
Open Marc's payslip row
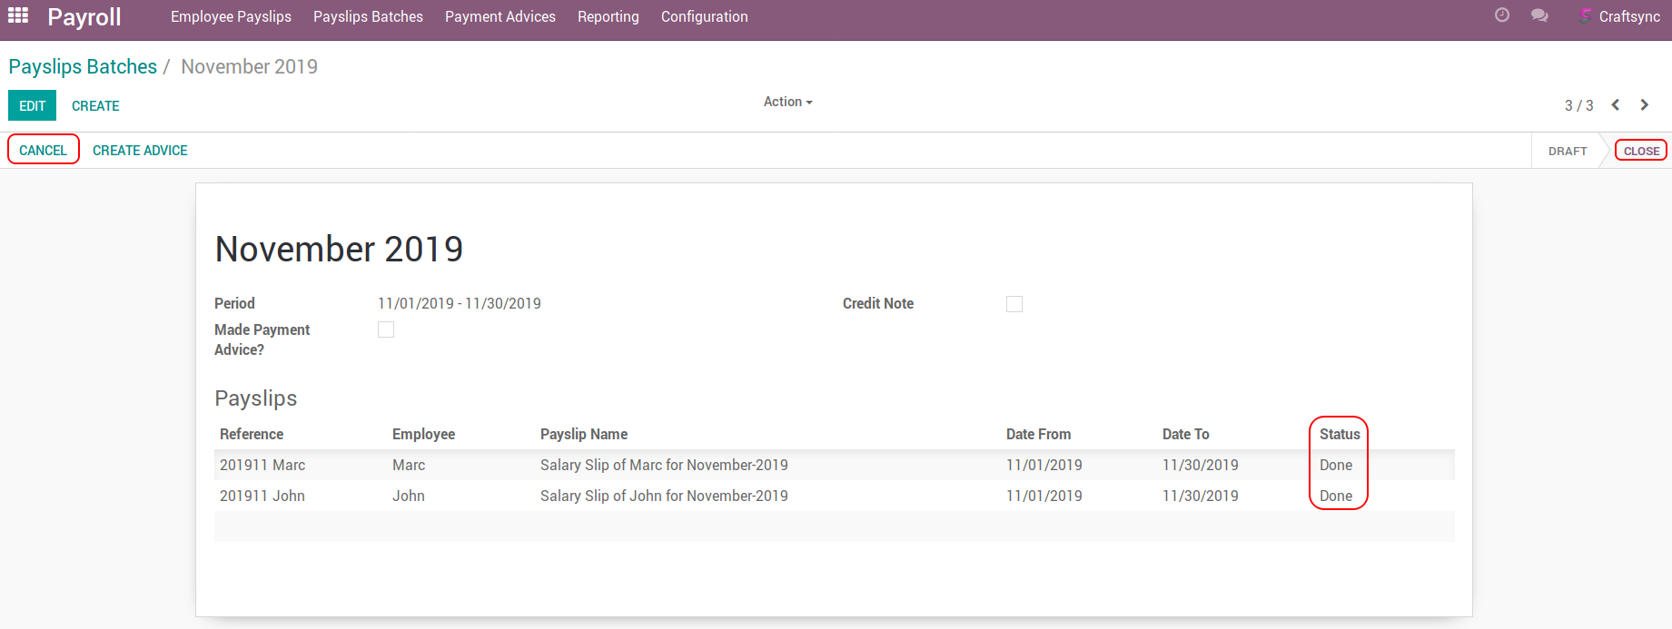point(663,465)
